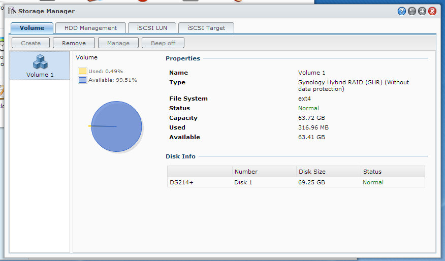Open the iSCSI Target tab
The height and width of the screenshot is (261, 445).
click(206, 28)
